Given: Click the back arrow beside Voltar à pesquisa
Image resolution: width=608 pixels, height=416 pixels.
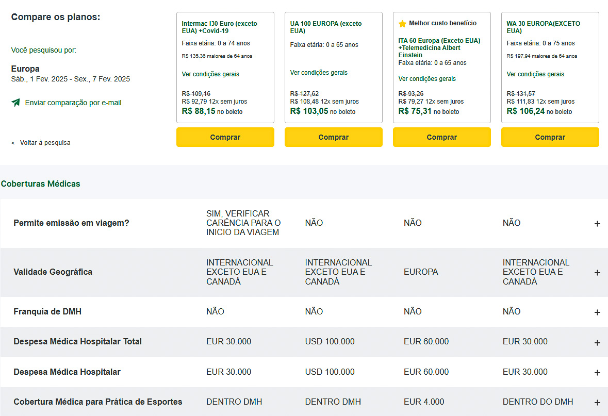Looking at the screenshot, I should (x=13, y=143).
